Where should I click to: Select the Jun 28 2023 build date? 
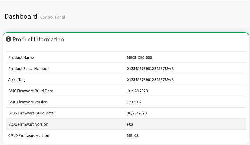(138, 91)
